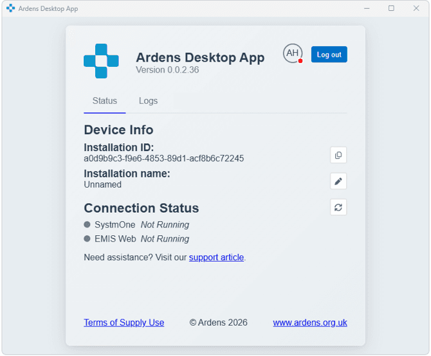431x356 pixels.
Task: Visit www.ardens.org.uk website link
Action: click(310, 323)
